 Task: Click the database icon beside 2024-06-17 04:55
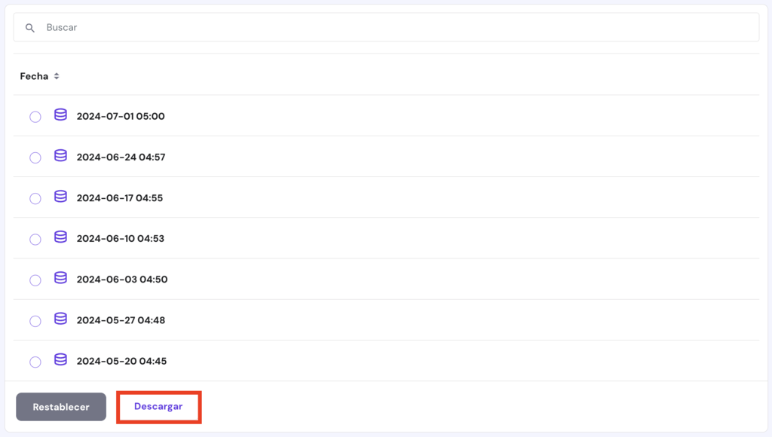click(60, 198)
